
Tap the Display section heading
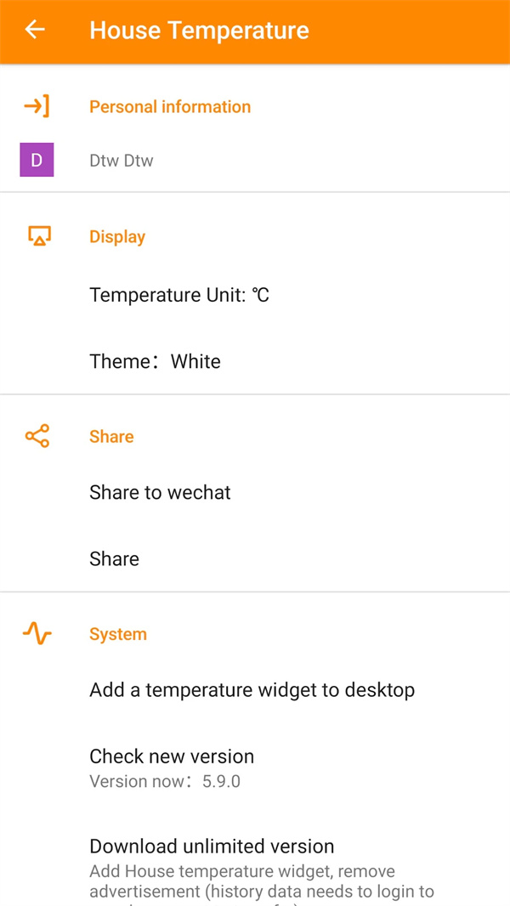click(x=117, y=237)
